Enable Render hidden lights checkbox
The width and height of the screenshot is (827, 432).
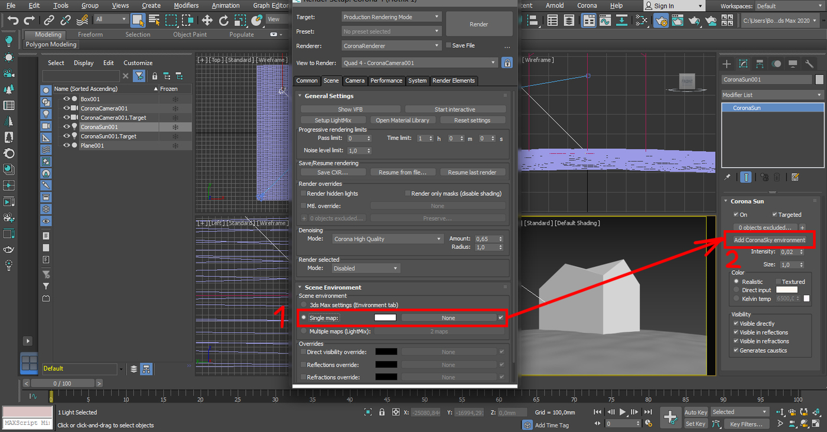(x=304, y=194)
